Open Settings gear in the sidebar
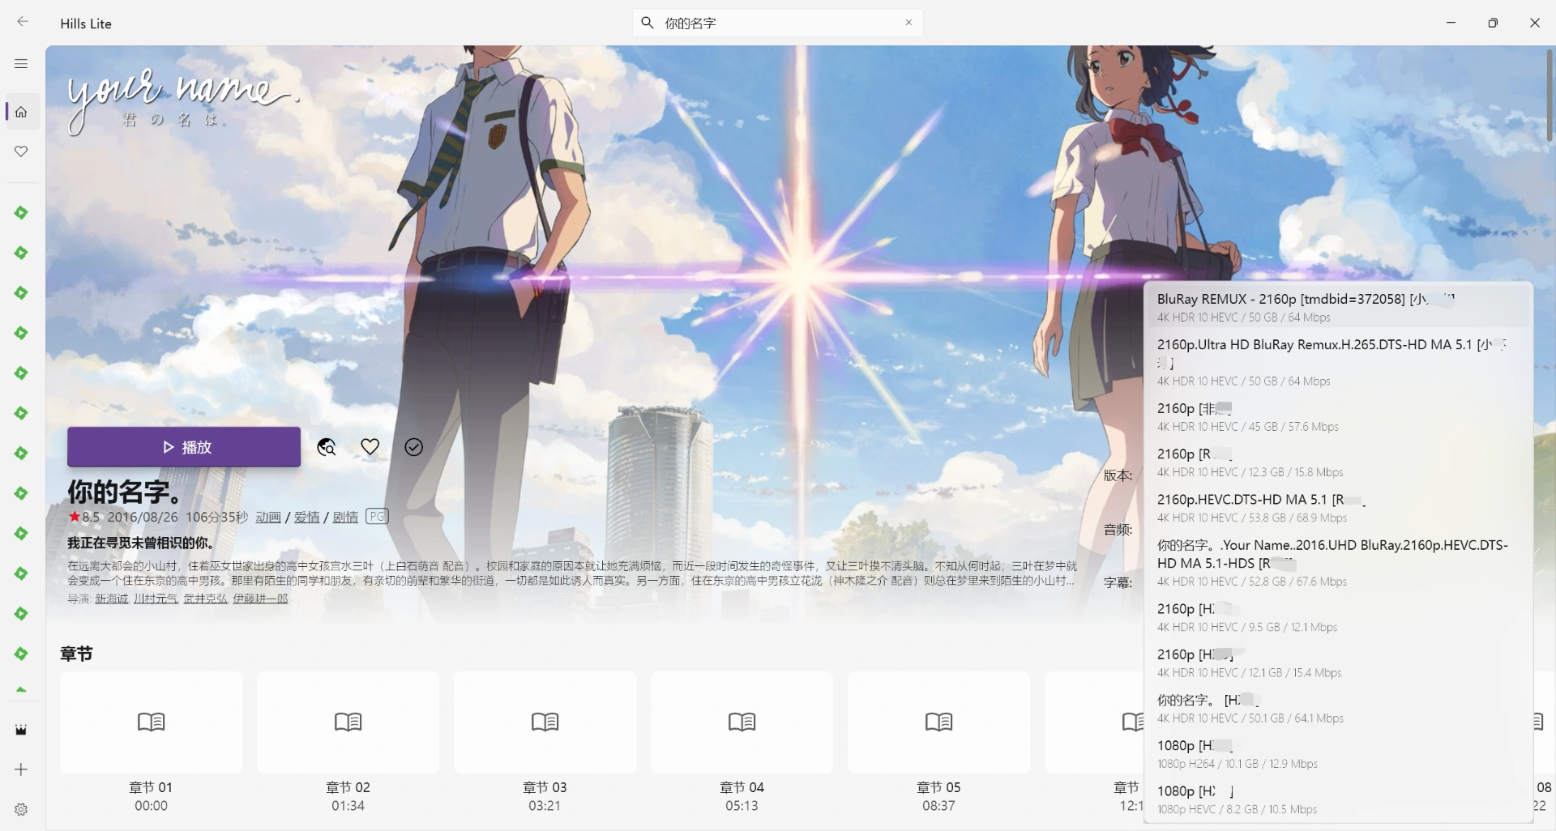 pyautogui.click(x=22, y=809)
